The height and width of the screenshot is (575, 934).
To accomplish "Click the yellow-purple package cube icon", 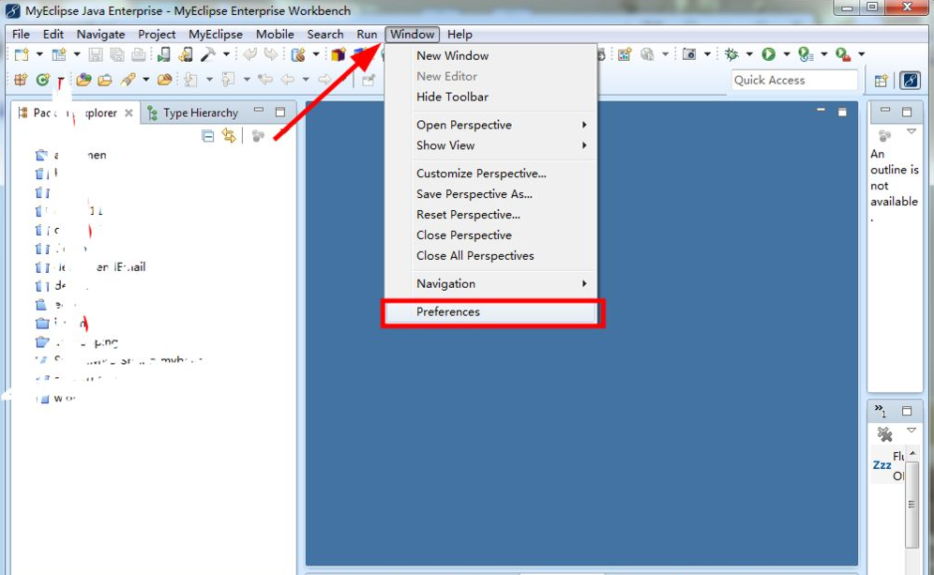I will (339, 54).
